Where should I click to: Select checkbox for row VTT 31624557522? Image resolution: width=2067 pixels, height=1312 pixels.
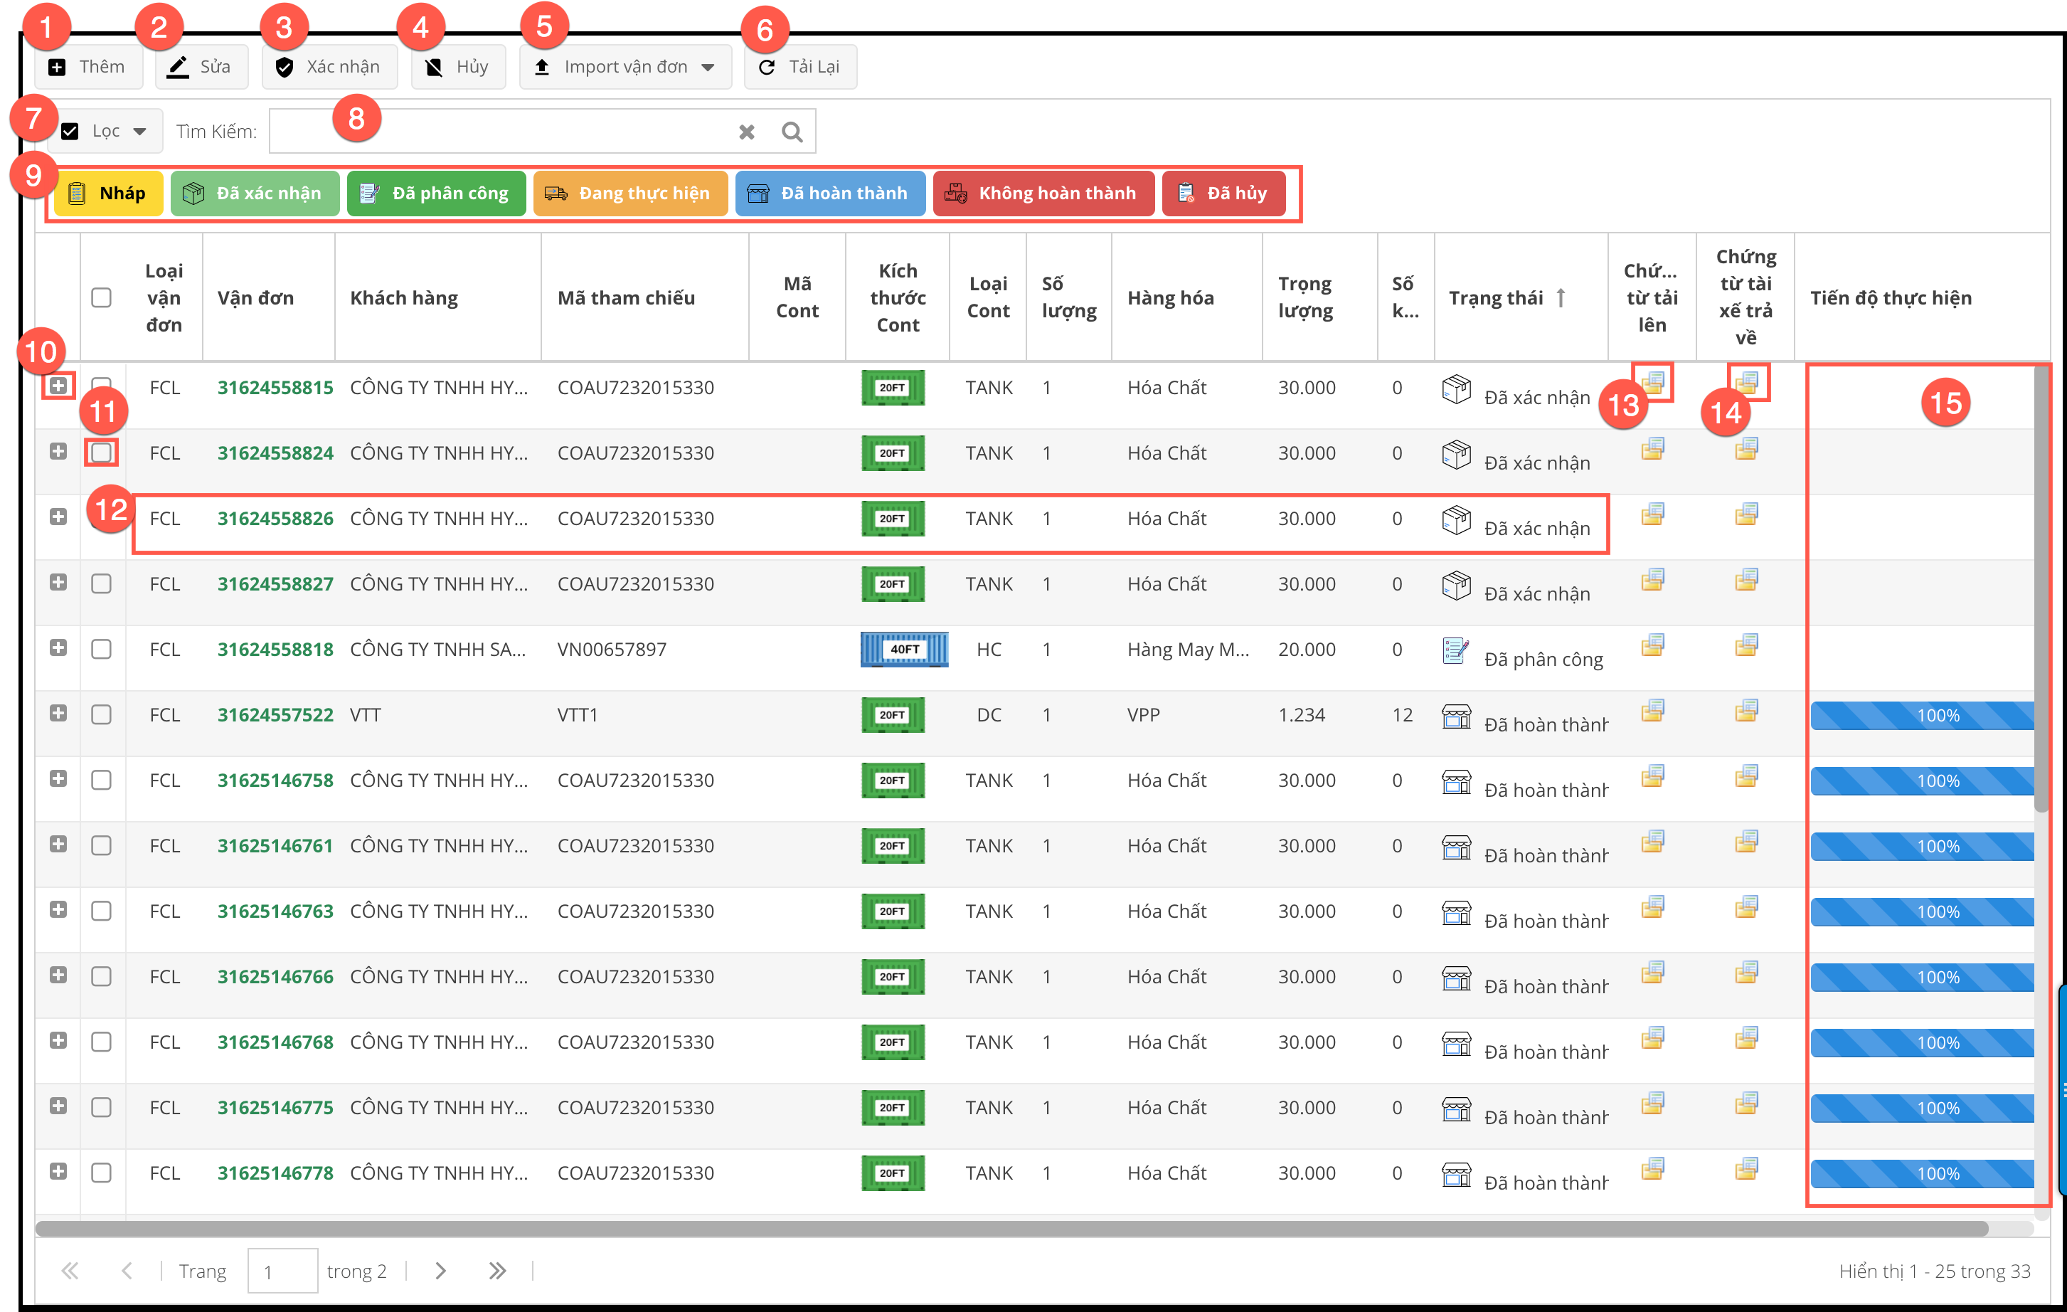pos(101,714)
